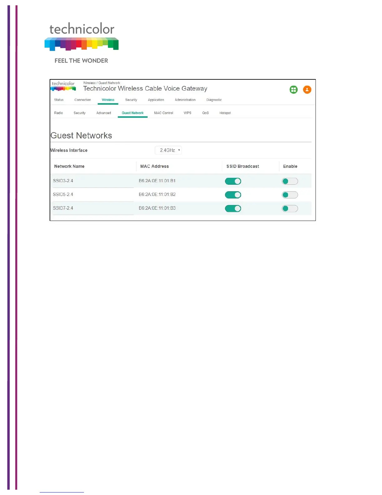
Task: Edit the SSID7-2.4 network name field
Action: (93, 208)
